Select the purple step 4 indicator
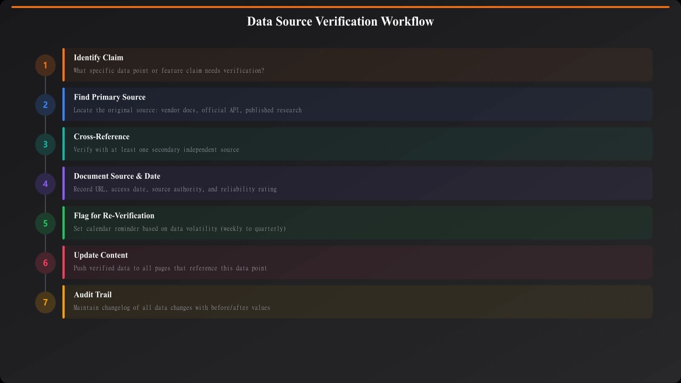This screenshot has height=383, width=681. 45,184
